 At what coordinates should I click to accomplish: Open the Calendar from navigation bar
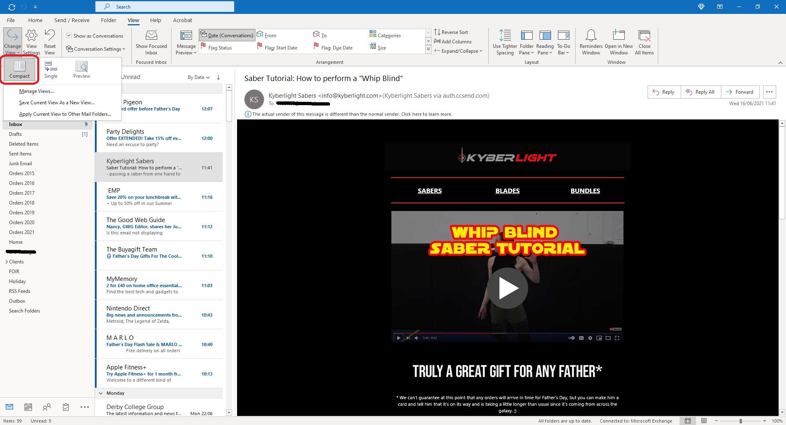pyautogui.click(x=28, y=407)
